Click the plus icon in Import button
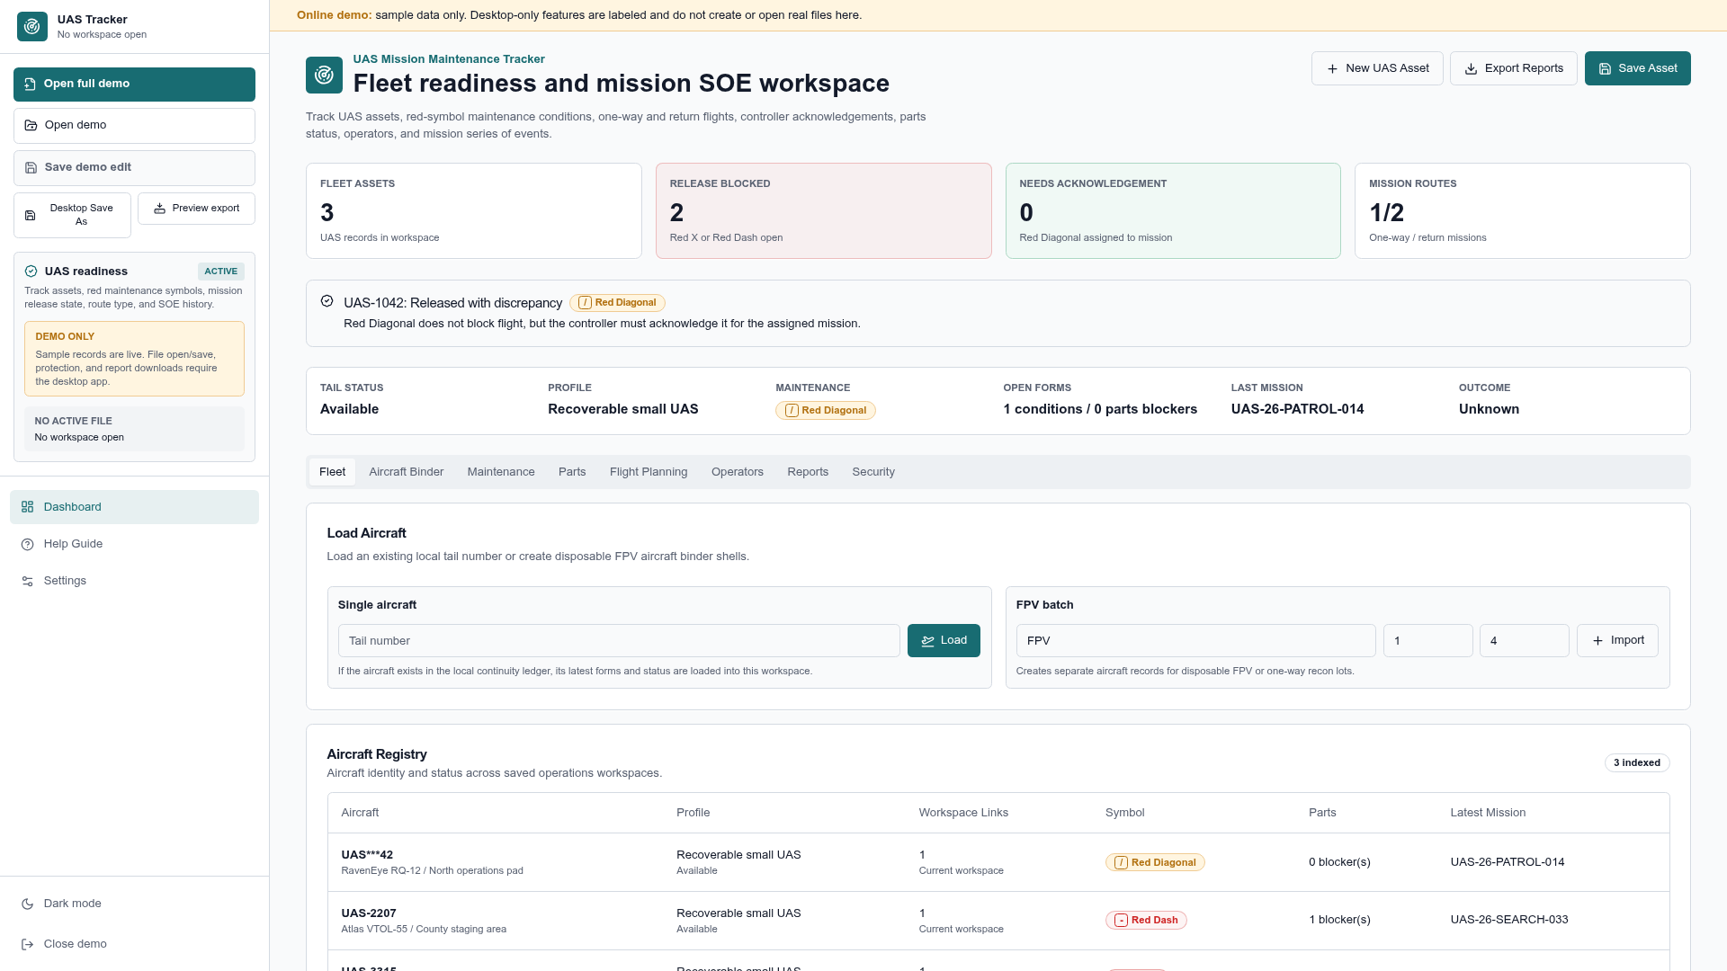1727x971 pixels. [1597, 641]
